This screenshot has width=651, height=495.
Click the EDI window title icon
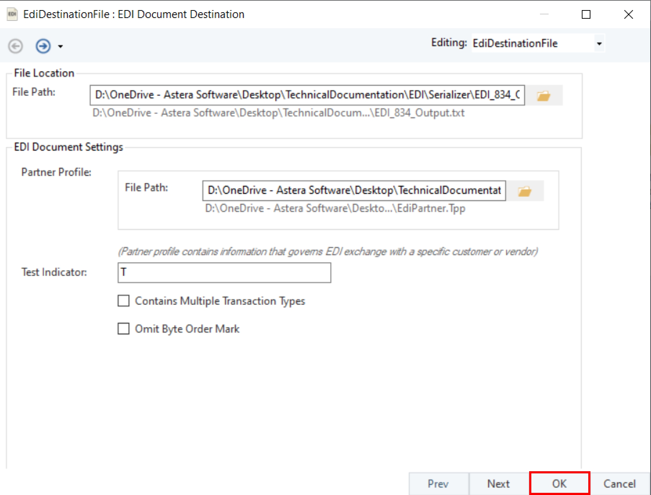(12, 14)
